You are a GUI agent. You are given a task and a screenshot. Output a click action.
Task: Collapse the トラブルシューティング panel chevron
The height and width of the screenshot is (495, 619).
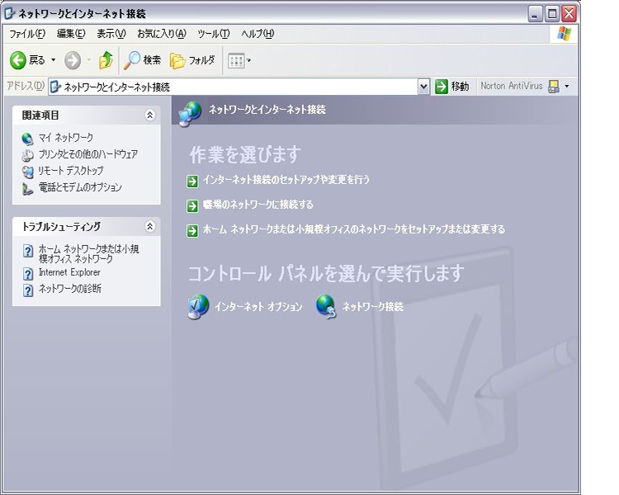(x=149, y=227)
